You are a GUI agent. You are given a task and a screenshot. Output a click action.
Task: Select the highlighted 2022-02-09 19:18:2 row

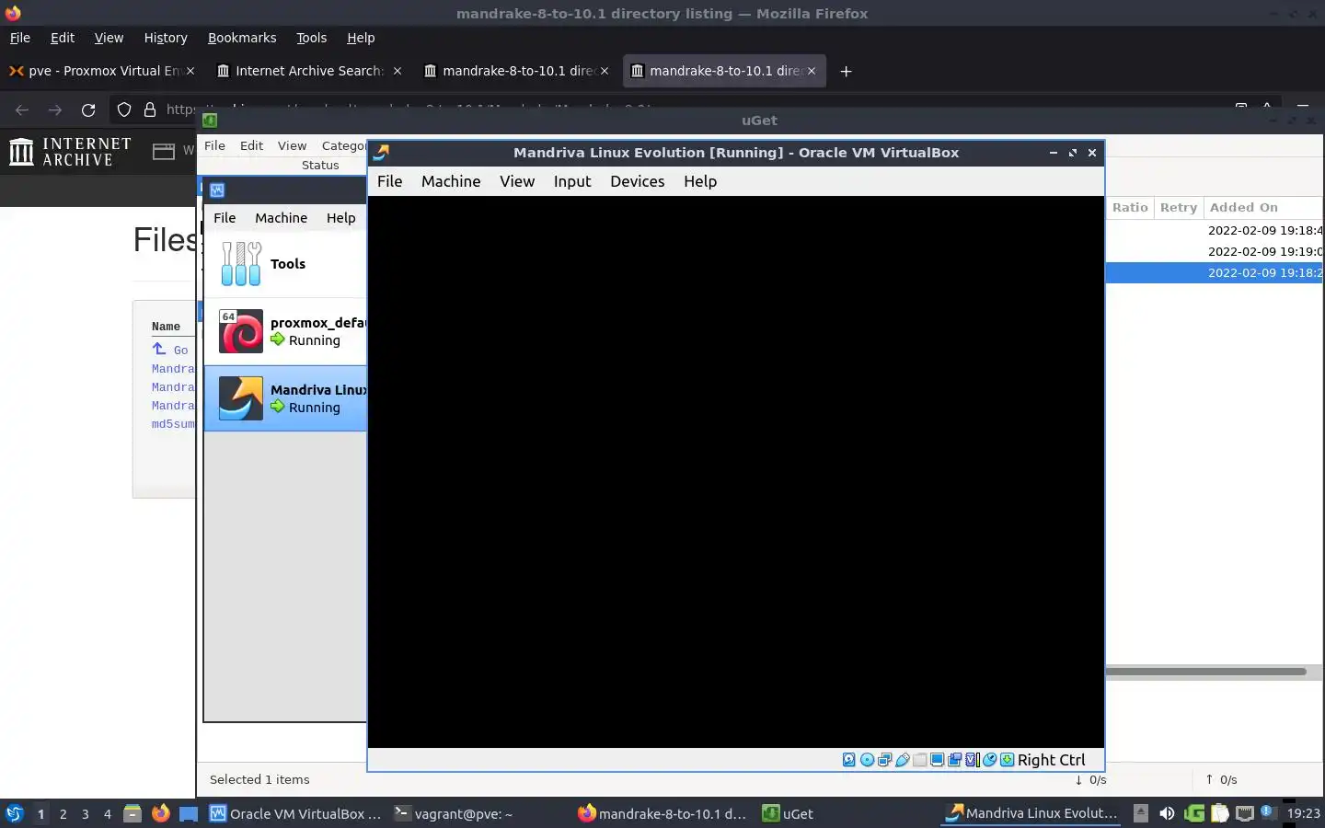pos(1215,272)
